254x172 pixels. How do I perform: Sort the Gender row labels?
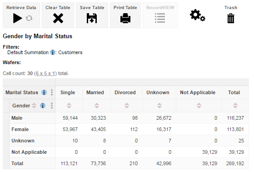point(34,106)
